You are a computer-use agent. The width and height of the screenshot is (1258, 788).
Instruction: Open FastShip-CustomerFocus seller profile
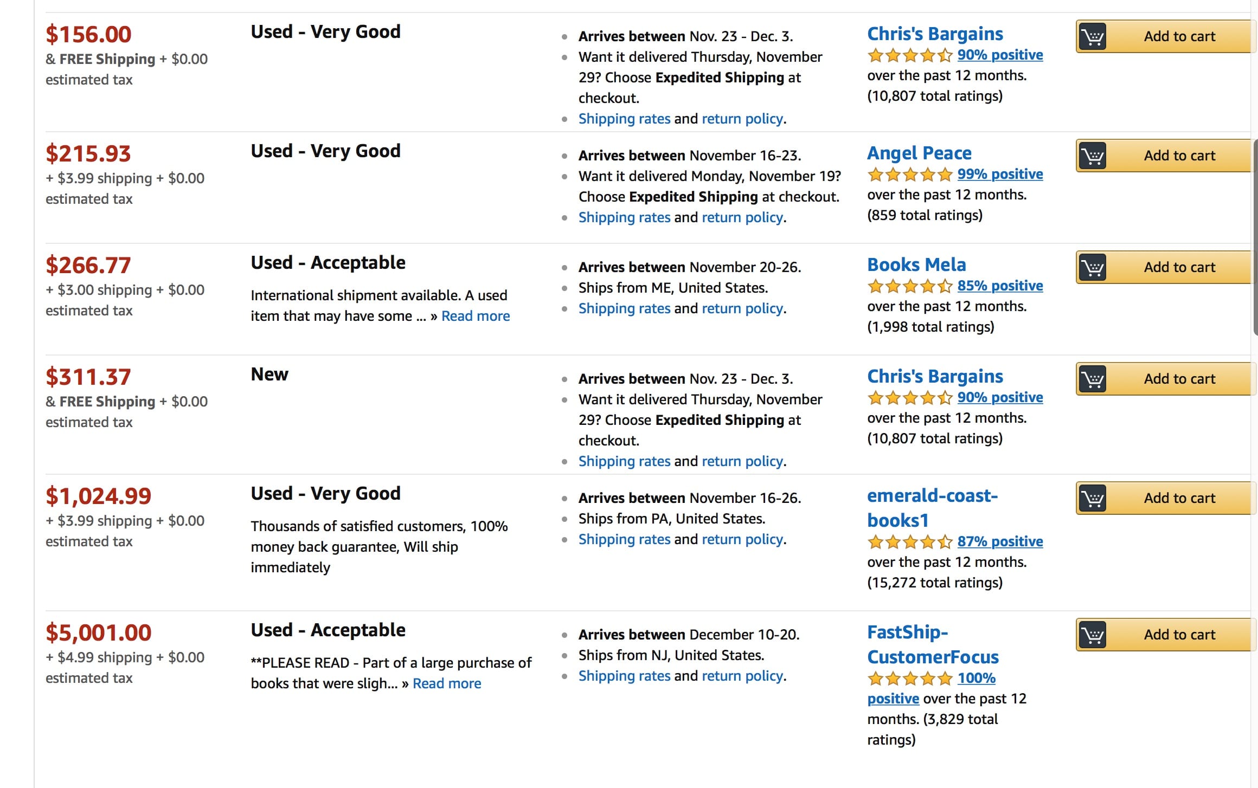pos(933,644)
